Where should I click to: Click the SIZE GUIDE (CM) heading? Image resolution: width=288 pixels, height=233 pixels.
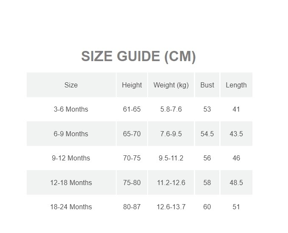138,56
